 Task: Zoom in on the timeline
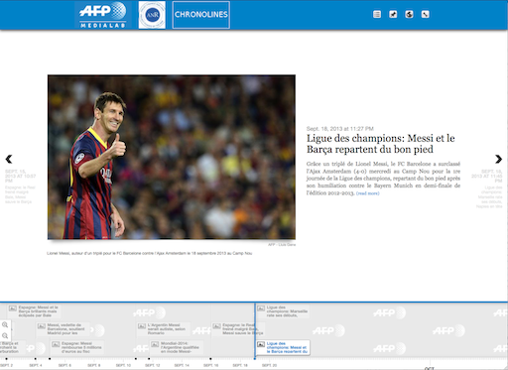pyautogui.click(x=5, y=325)
